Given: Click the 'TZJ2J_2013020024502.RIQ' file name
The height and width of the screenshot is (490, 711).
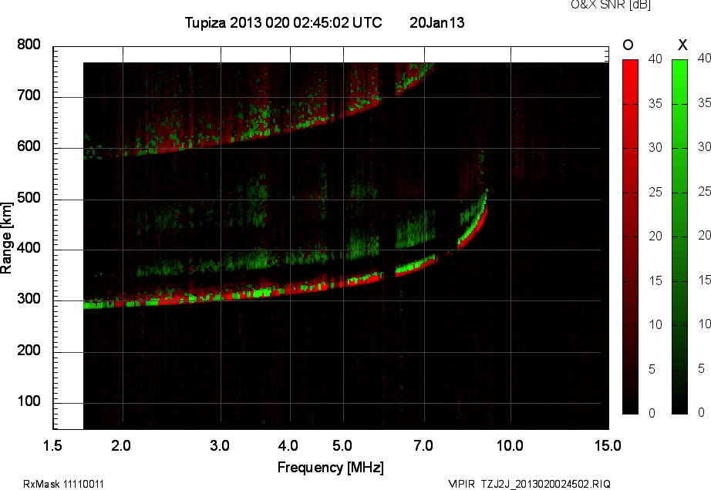Looking at the screenshot, I should tap(546, 484).
